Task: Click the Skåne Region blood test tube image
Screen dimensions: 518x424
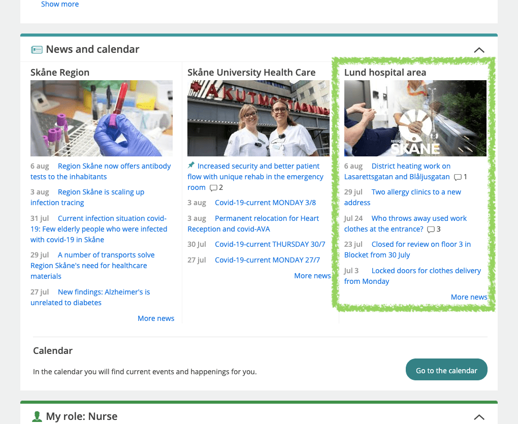Action: [102, 118]
